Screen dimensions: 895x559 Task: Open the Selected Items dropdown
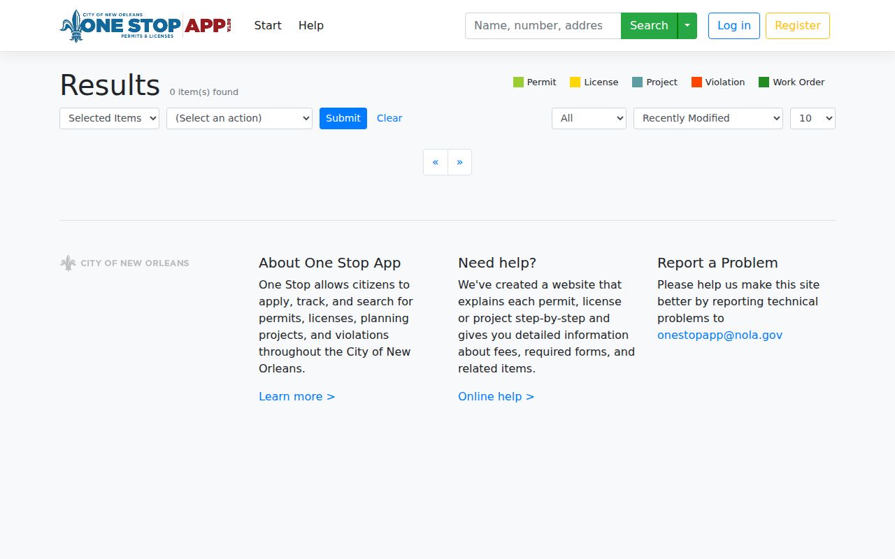109,118
